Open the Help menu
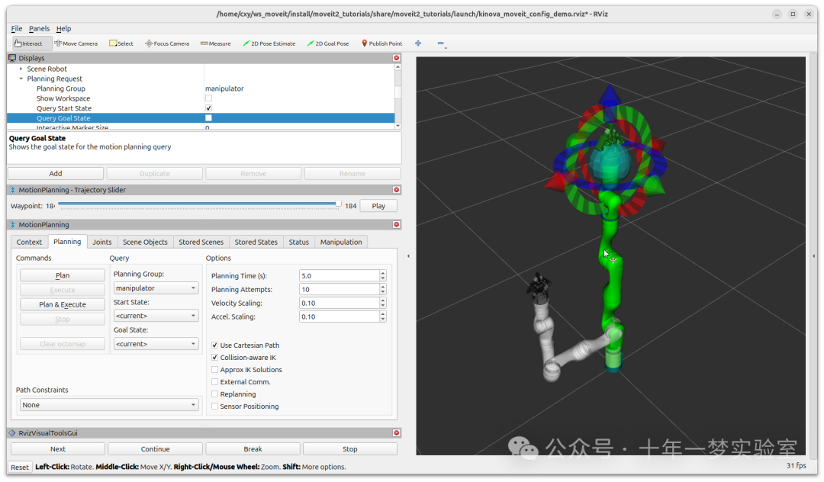The image size is (824, 482). [63, 28]
